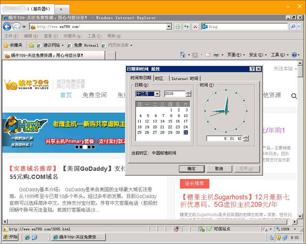Screen dimensions: 306x244
Task: Open the Windows 开始 start button
Action: click(10, 237)
